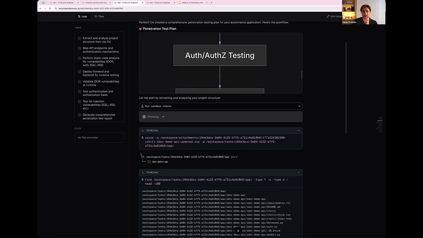Click the main chat vertical scrollbar
The image size is (423, 238).
[x=346, y=88]
